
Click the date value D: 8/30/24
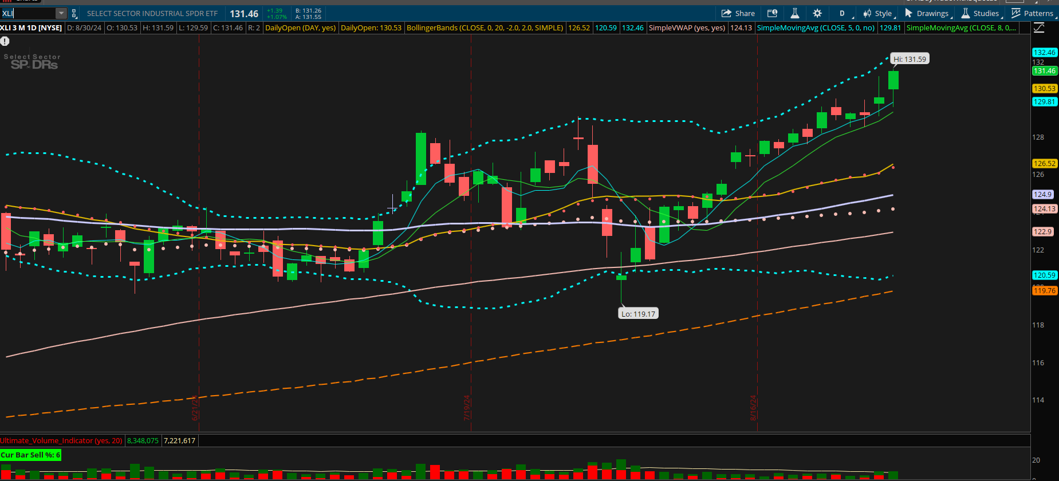pyautogui.click(x=84, y=27)
